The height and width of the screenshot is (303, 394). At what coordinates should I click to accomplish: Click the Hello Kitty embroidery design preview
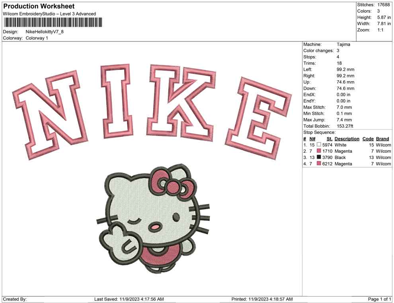(153, 218)
